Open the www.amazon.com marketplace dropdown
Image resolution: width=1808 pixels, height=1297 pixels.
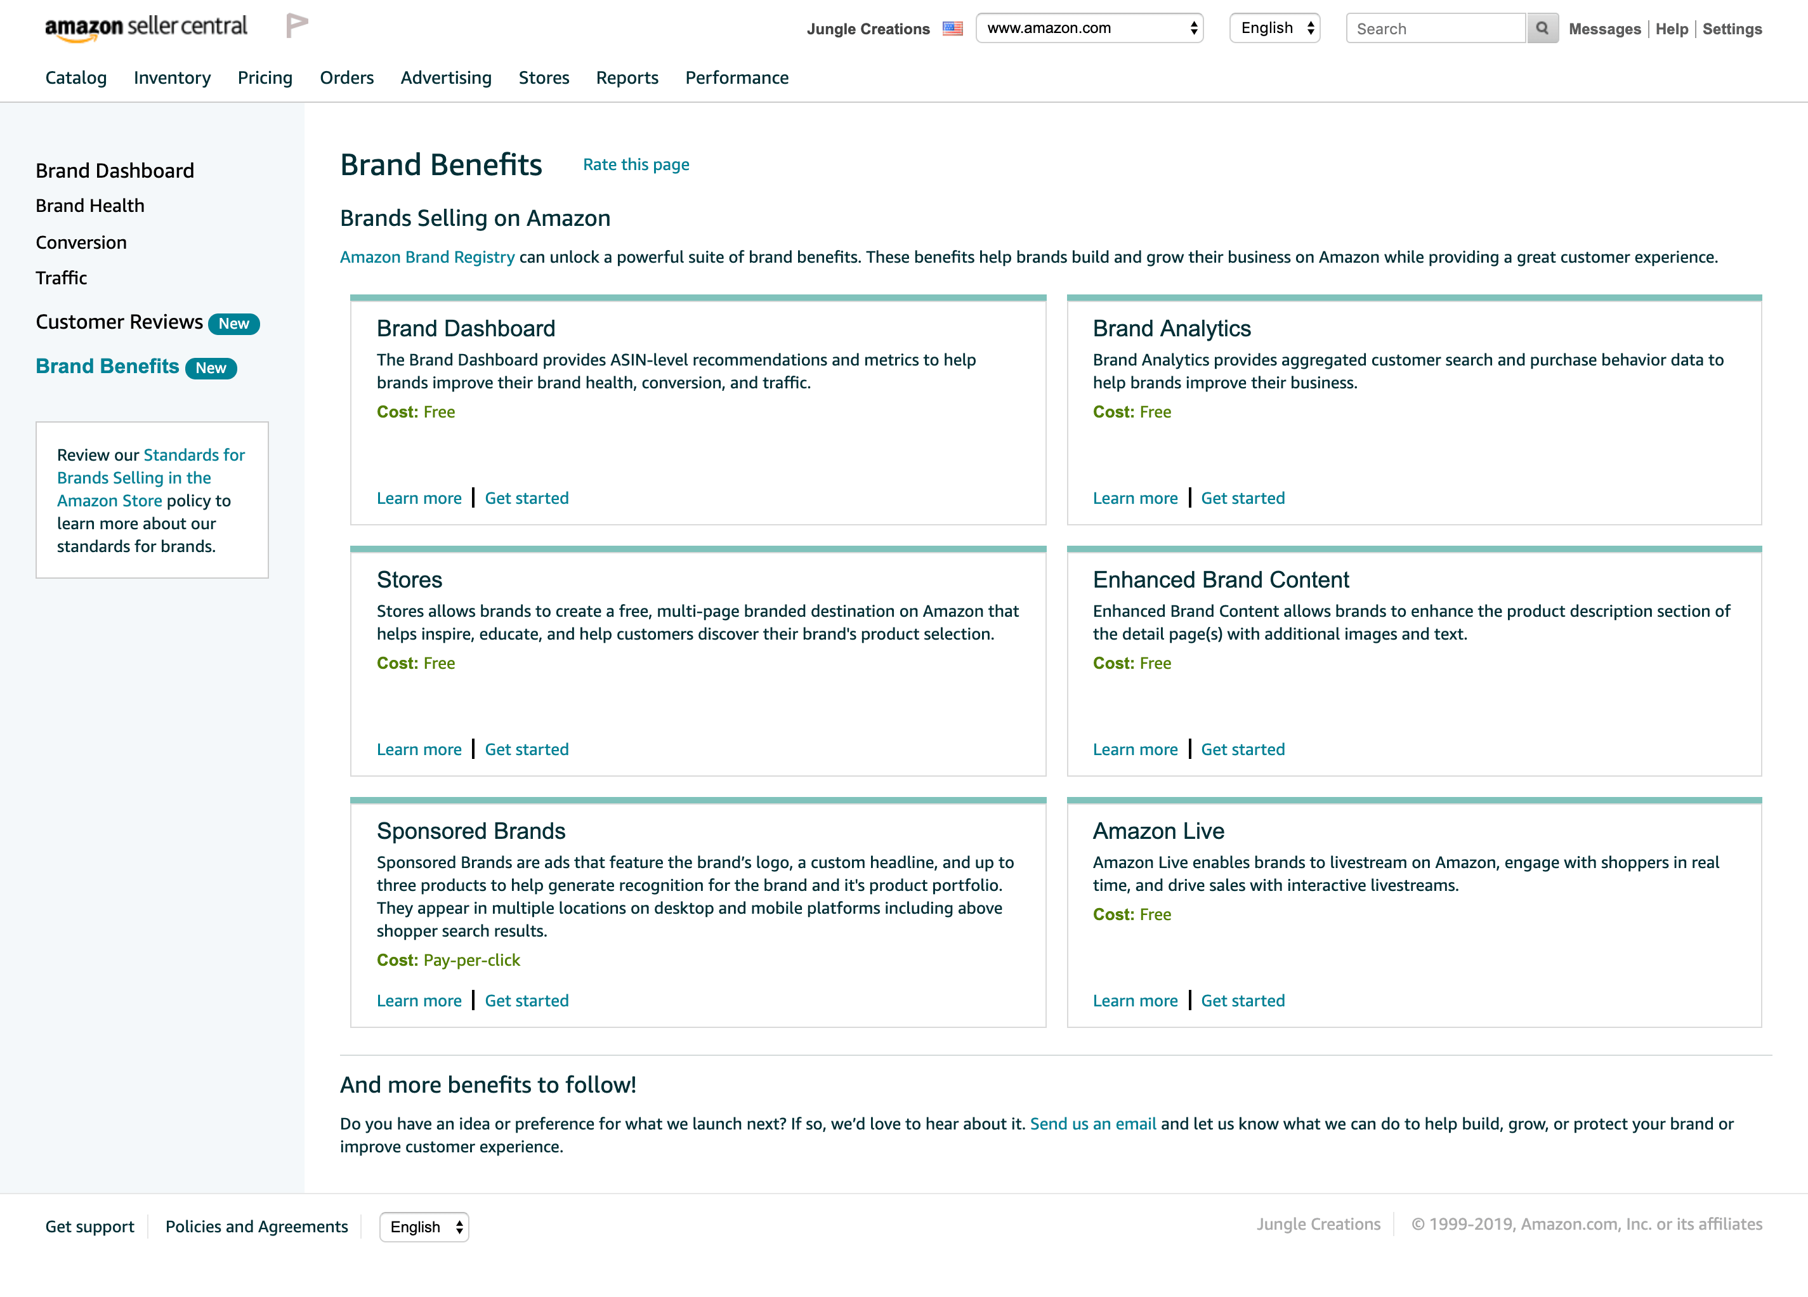1088,29
